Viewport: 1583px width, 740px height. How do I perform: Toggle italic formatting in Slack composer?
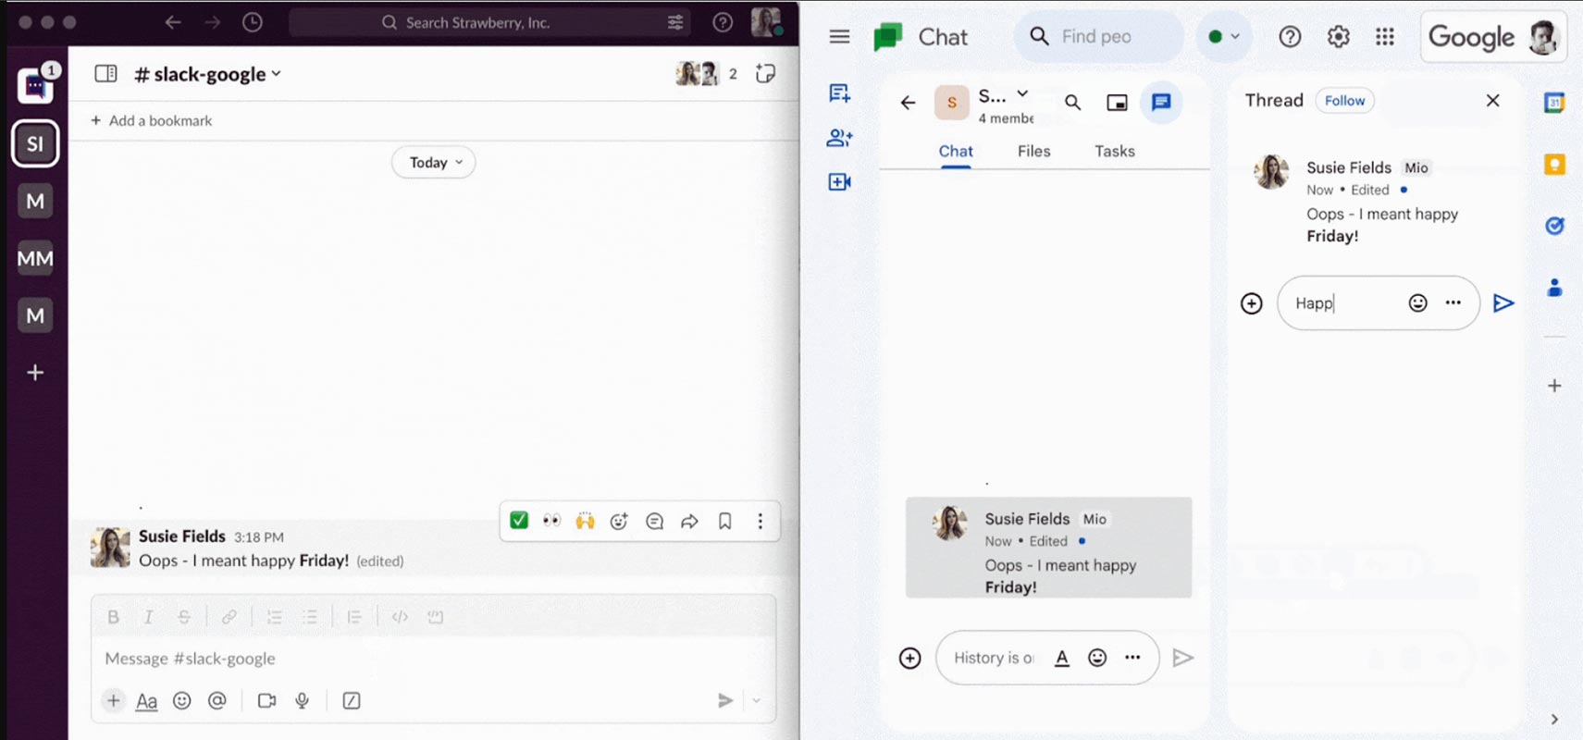point(148,617)
